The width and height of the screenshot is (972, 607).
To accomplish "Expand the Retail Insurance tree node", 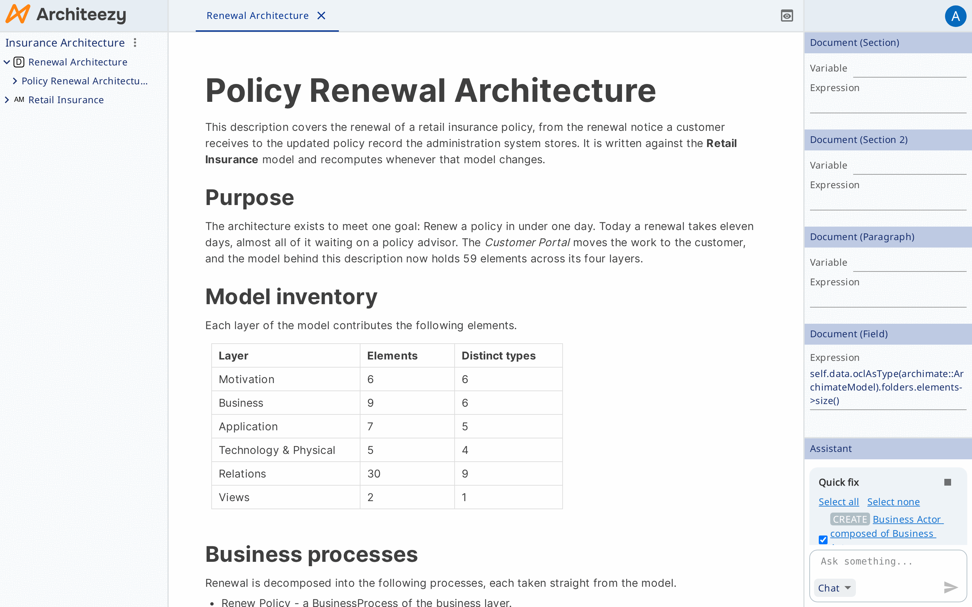I will tap(7, 100).
